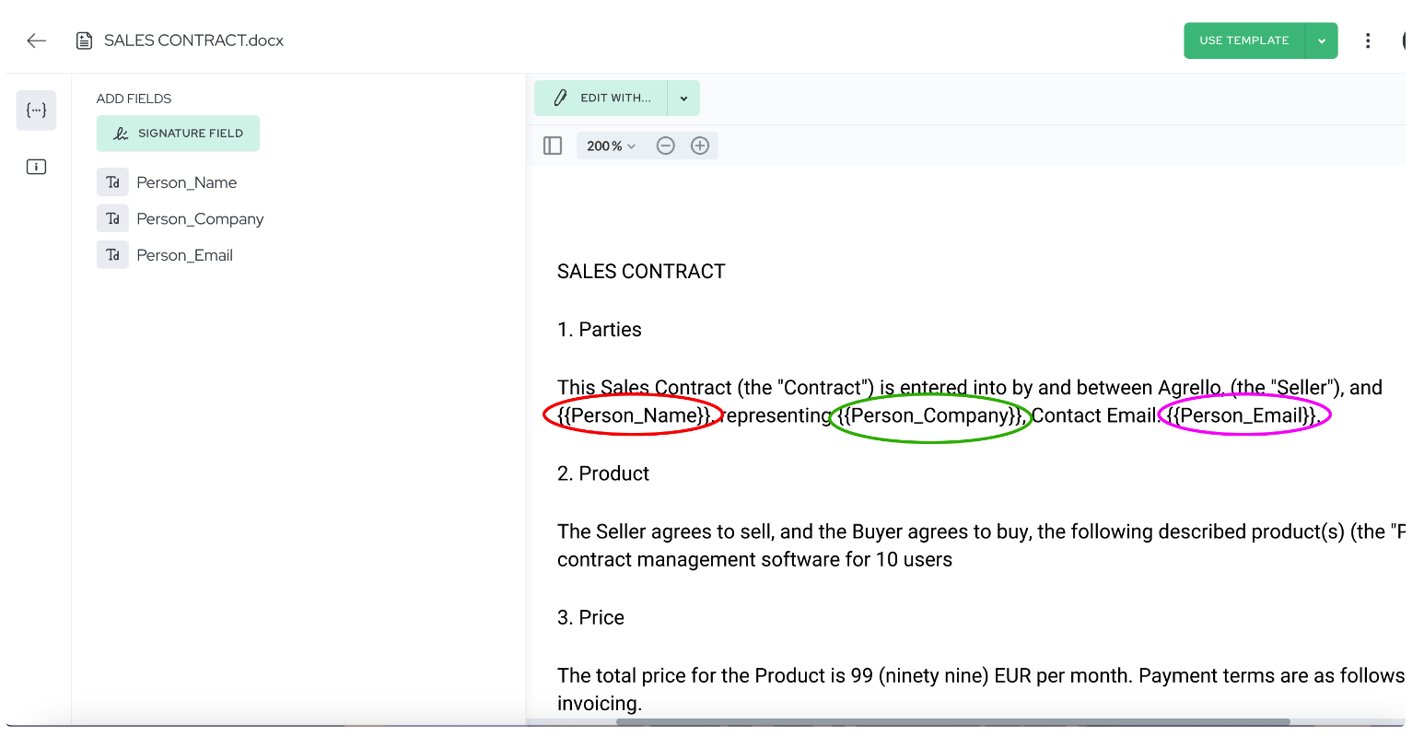
Task: Click the Edit With button
Action: pos(601,98)
